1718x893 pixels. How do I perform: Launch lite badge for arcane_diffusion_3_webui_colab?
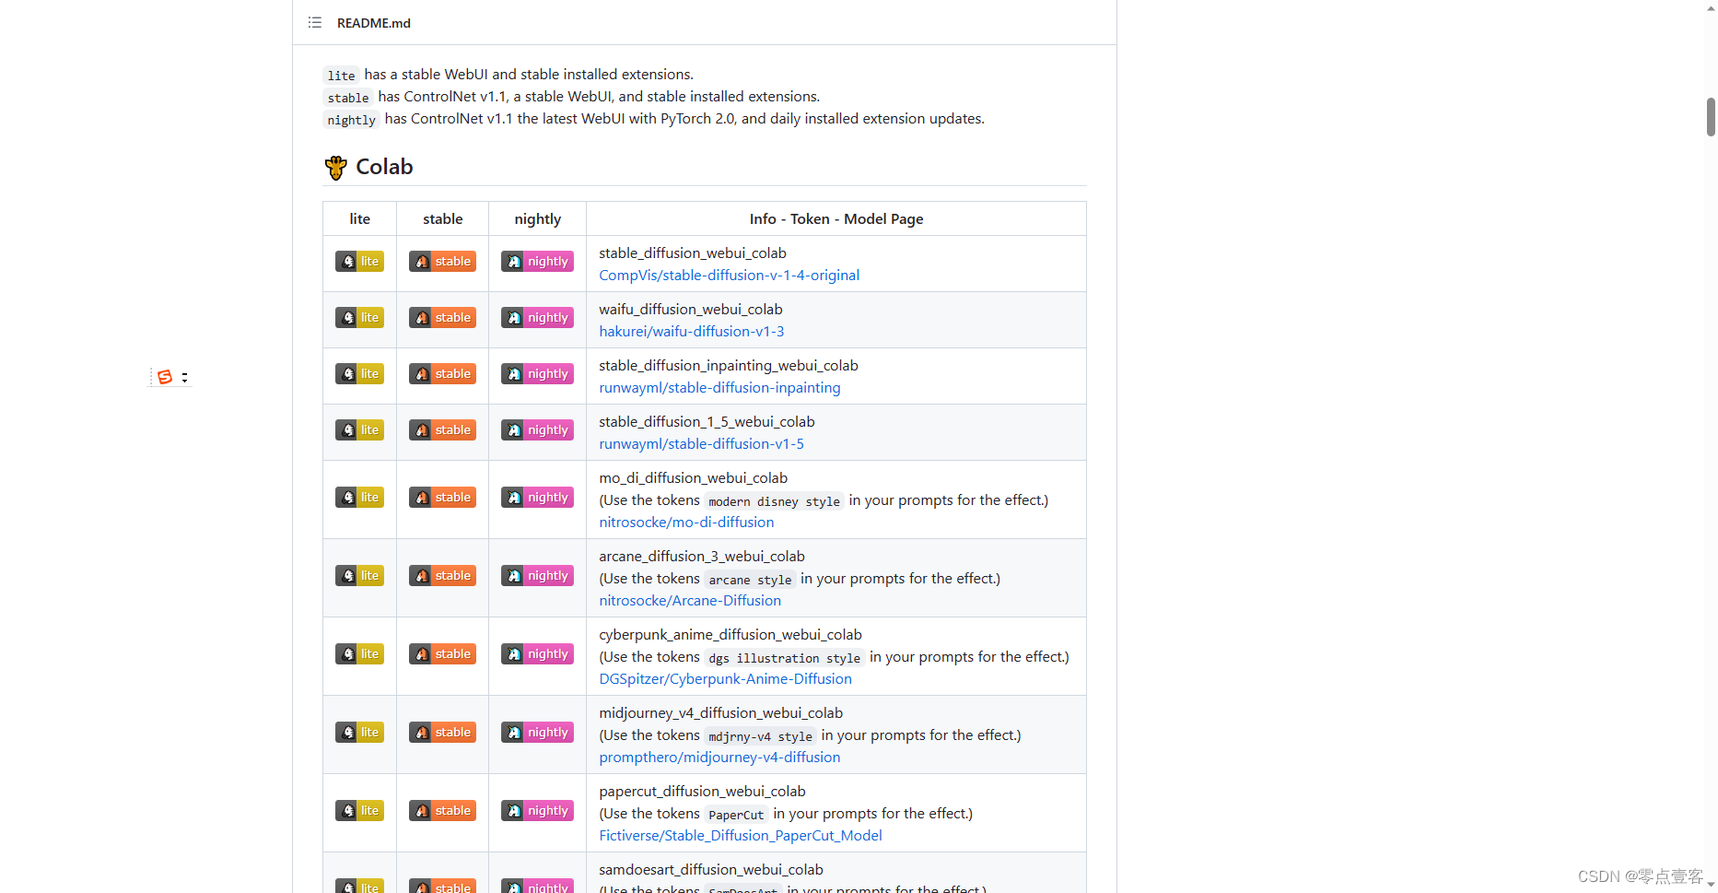pyautogui.click(x=359, y=576)
